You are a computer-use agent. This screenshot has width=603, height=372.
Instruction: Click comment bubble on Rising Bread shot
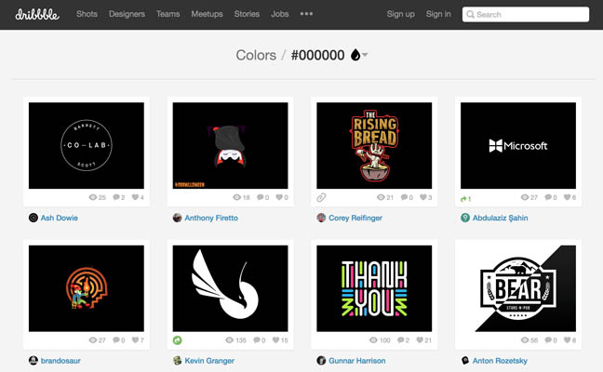pyautogui.click(x=404, y=197)
